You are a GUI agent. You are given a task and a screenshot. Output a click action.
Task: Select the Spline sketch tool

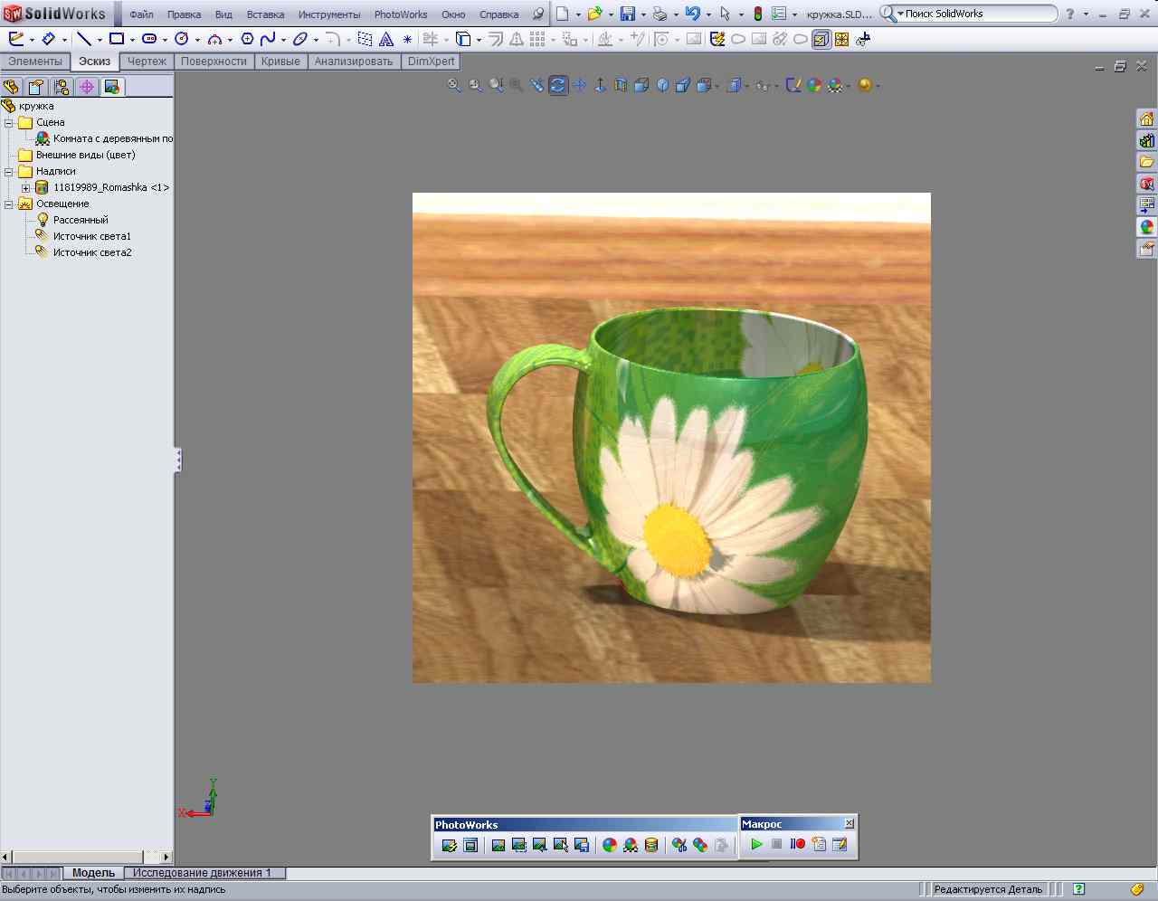coord(268,39)
